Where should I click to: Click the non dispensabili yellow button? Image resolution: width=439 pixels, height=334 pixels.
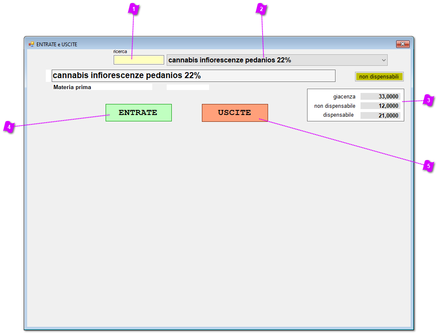pyautogui.click(x=379, y=76)
